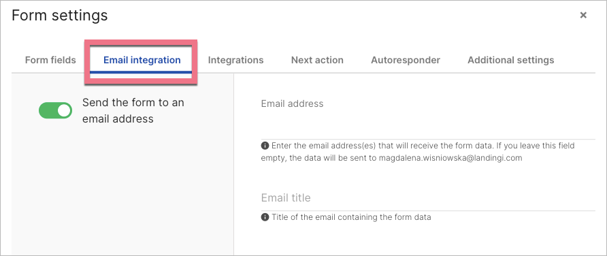The height and width of the screenshot is (256, 607).
Task: Open the Integrations tab
Action: pos(235,61)
